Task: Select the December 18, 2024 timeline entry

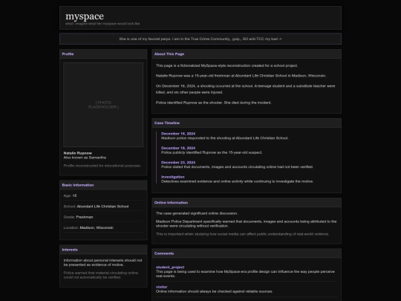Action: click(212, 150)
